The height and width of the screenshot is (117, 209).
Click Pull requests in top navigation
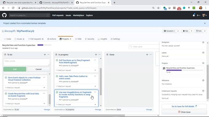58,15
